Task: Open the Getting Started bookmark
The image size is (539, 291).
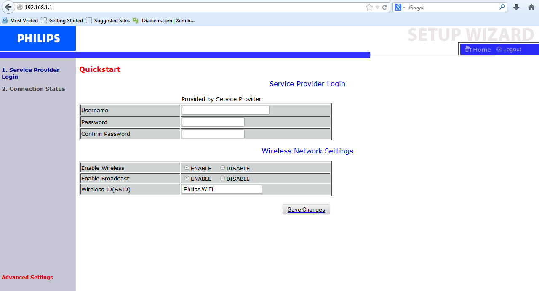Action: [x=62, y=20]
